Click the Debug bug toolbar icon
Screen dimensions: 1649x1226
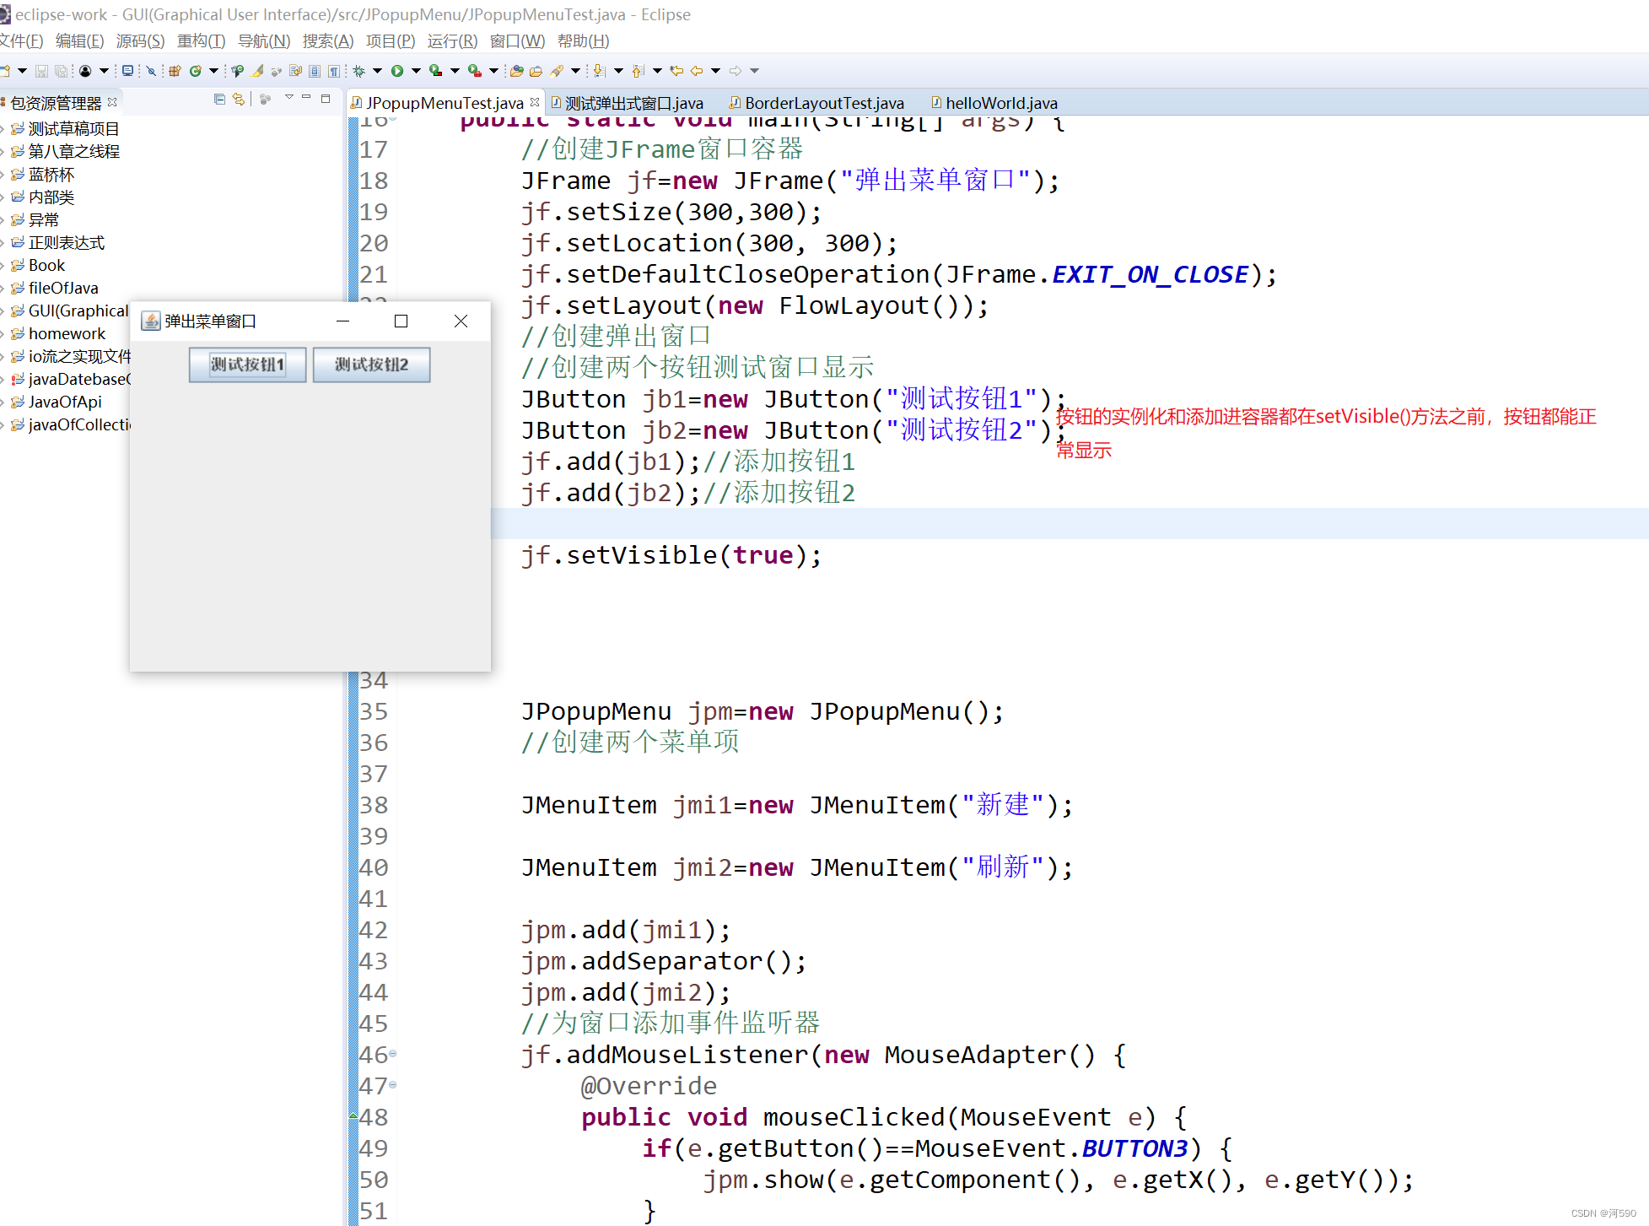pyautogui.click(x=359, y=71)
